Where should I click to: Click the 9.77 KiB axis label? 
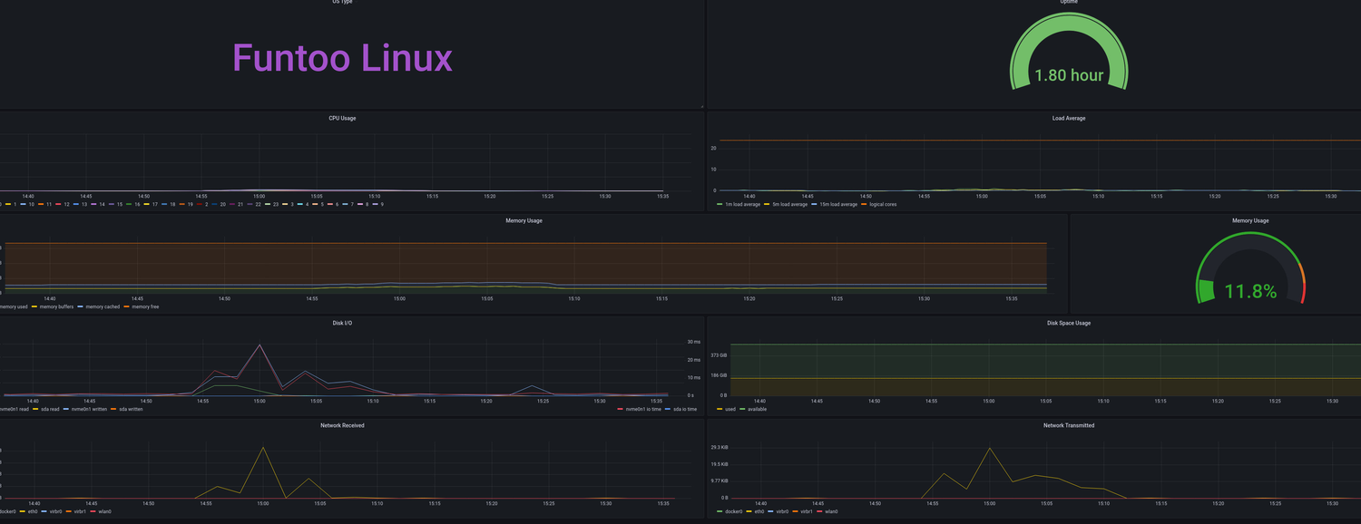pyautogui.click(x=719, y=480)
